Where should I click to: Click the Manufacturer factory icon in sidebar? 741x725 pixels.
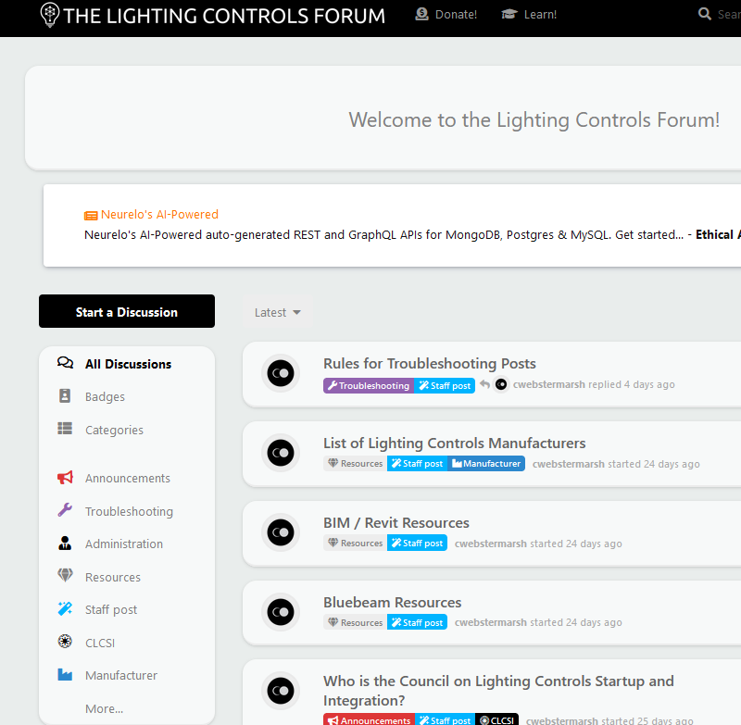coord(65,675)
